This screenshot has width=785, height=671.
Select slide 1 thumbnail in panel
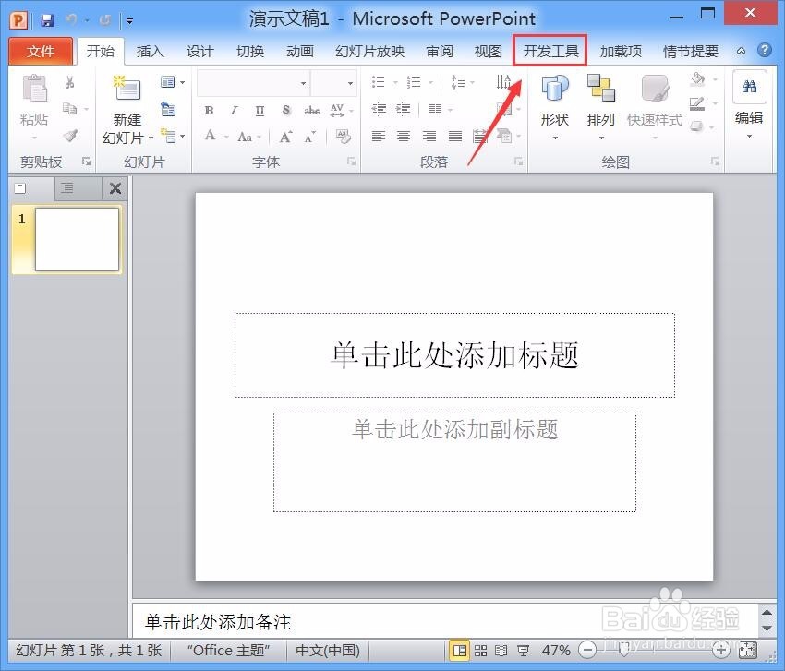tap(69, 240)
